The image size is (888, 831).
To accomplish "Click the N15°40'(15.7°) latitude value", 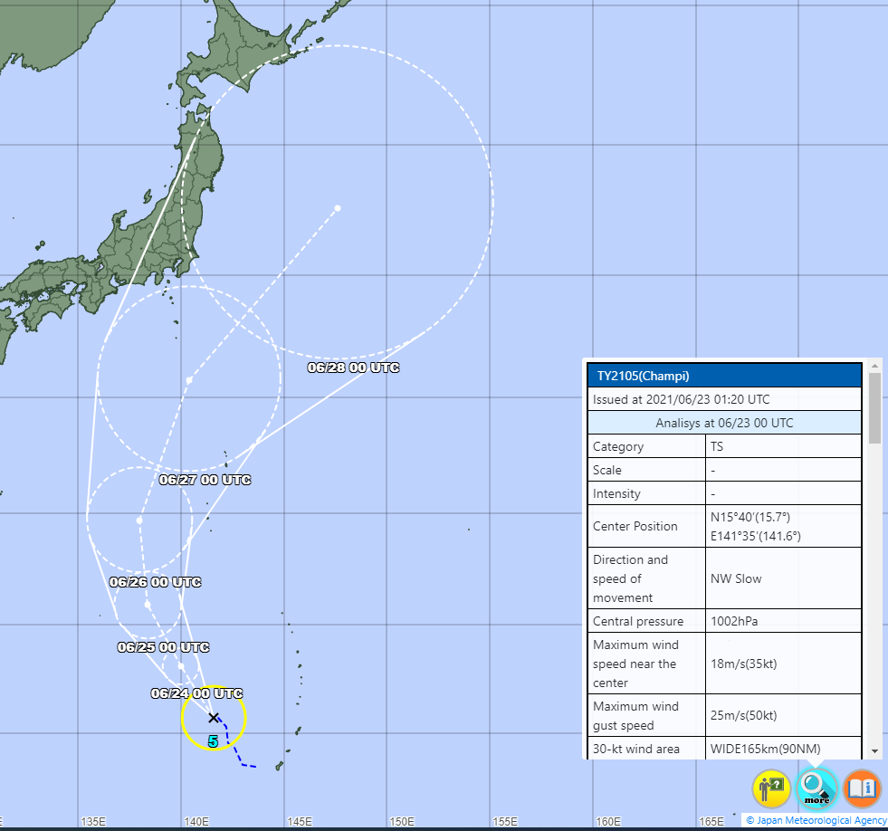I will click(750, 517).
